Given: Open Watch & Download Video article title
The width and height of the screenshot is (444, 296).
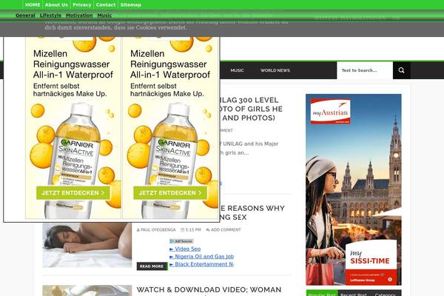Looking at the screenshot, I should [209, 290].
